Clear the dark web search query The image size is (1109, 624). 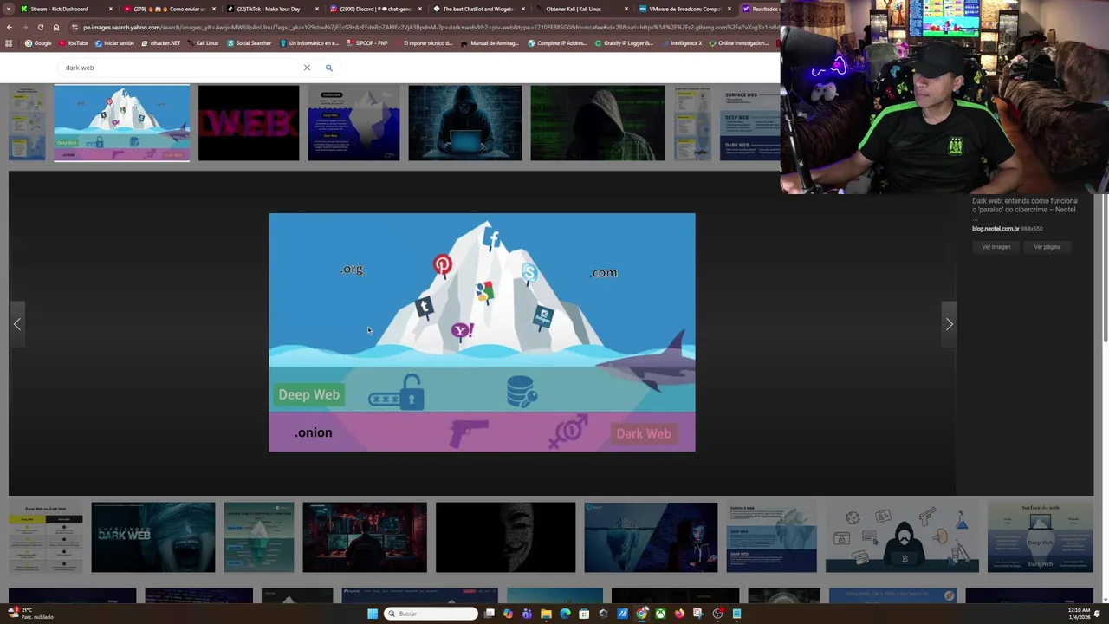[x=307, y=68]
